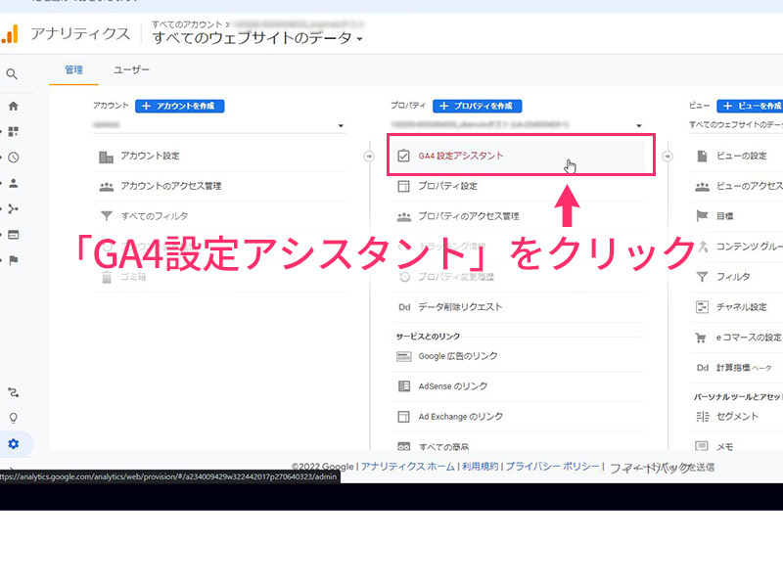Open プライバシー ポリシー footer link
This screenshot has width=783, height=587.
[x=552, y=467]
